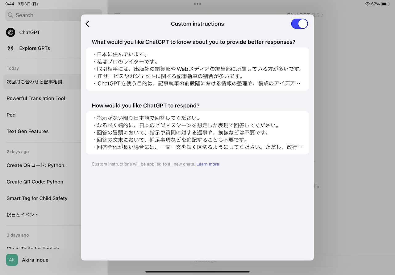This screenshot has height=275, width=395.
Task: Open the Pod chat
Action: click(x=11, y=115)
